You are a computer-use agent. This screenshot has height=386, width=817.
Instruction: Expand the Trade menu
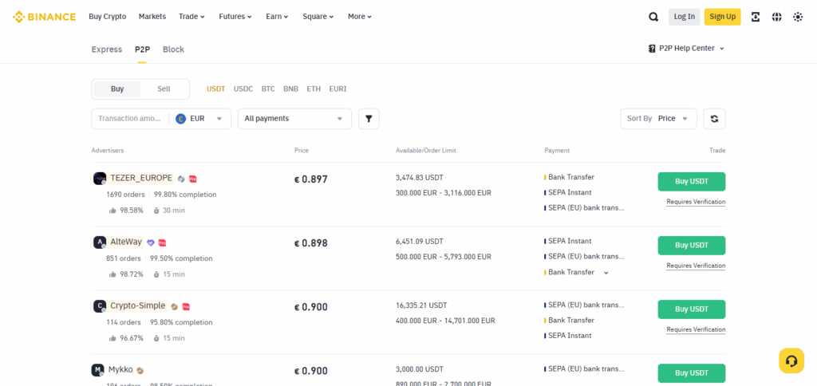click(191, 17)
